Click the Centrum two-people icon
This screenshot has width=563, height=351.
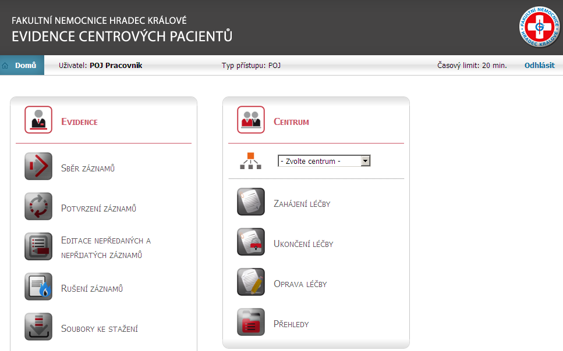[x=251, y=120]
